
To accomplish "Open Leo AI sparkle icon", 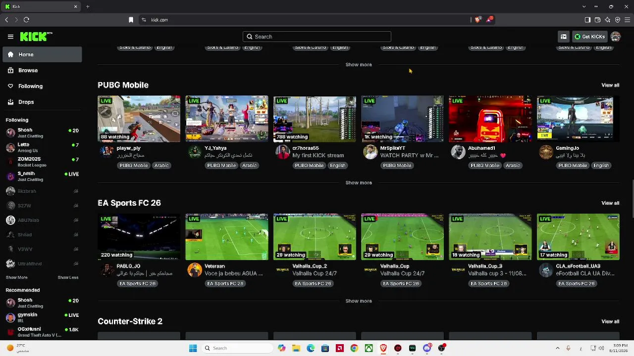I will 608,20.
